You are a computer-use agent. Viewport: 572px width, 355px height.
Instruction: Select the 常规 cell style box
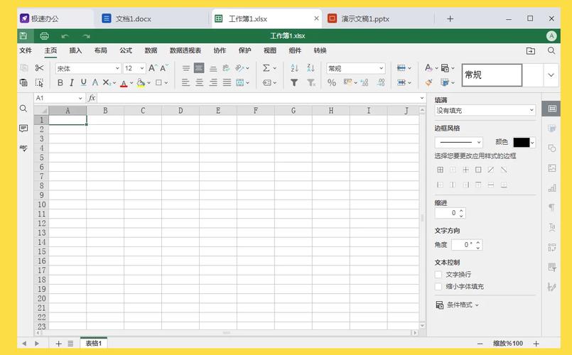(x=492, y=75)
